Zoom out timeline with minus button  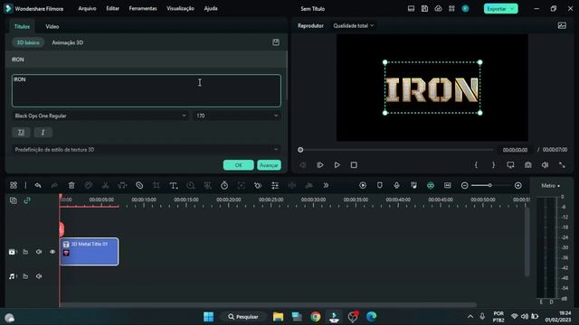464,185
